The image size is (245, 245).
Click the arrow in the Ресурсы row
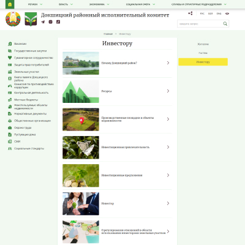[168, 91]
